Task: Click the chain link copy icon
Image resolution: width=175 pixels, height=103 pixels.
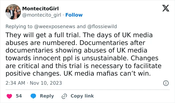Action: [64, 96]
